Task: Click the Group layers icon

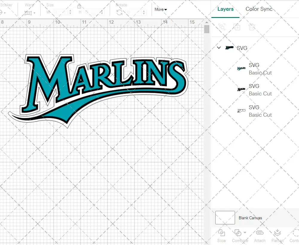Action: tap(222, 27)
